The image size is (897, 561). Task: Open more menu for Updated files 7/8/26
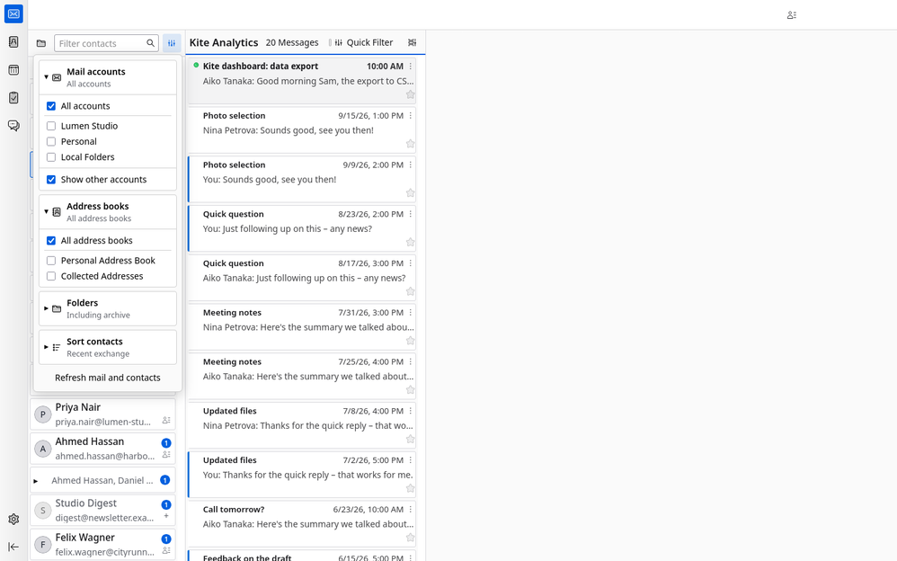point(410,411)
